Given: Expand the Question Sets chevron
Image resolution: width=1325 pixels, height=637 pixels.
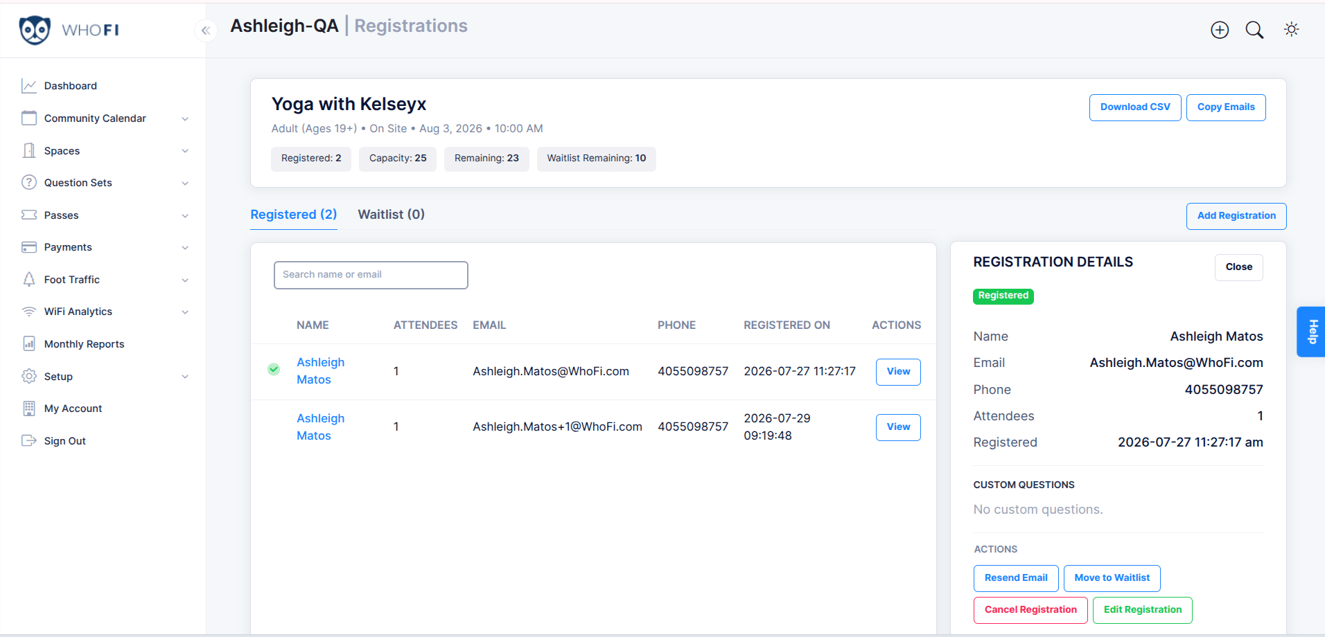Looking at the screenshot, I should (185, 183).
